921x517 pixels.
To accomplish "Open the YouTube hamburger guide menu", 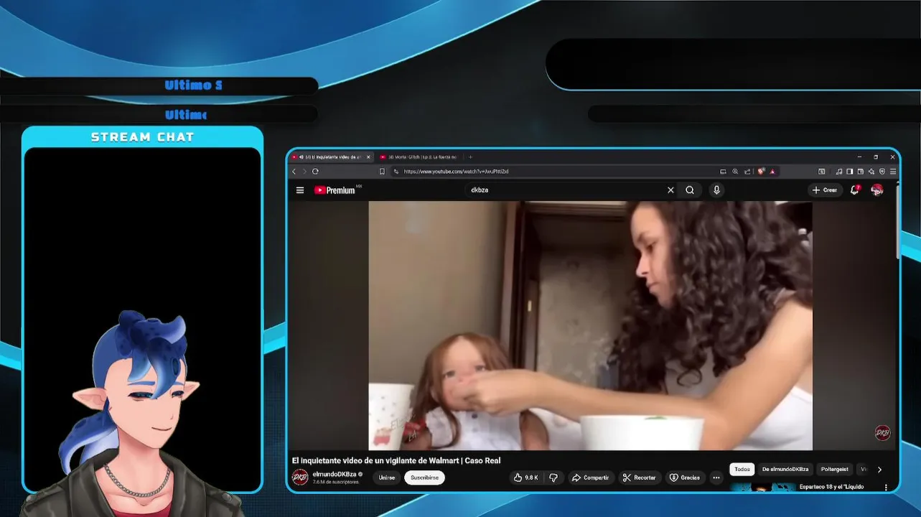I will 299,190.
